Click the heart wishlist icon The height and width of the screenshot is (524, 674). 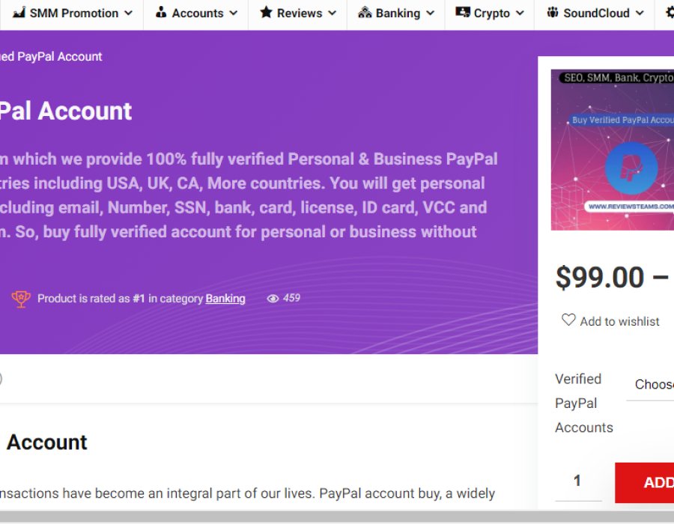(568, 320)
